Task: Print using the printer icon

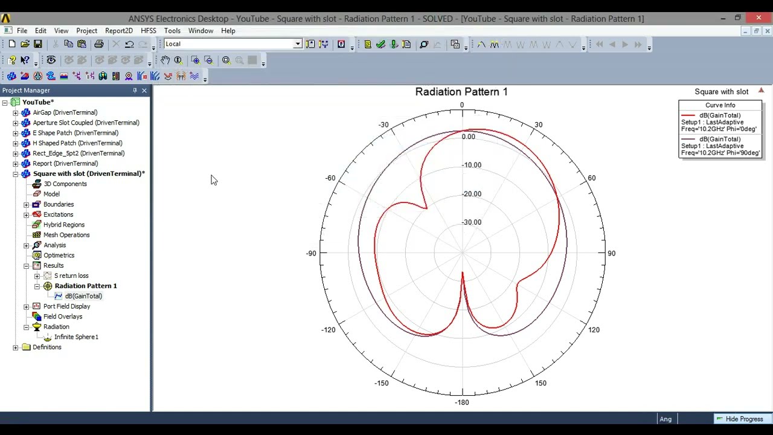Action: (99, 44)
